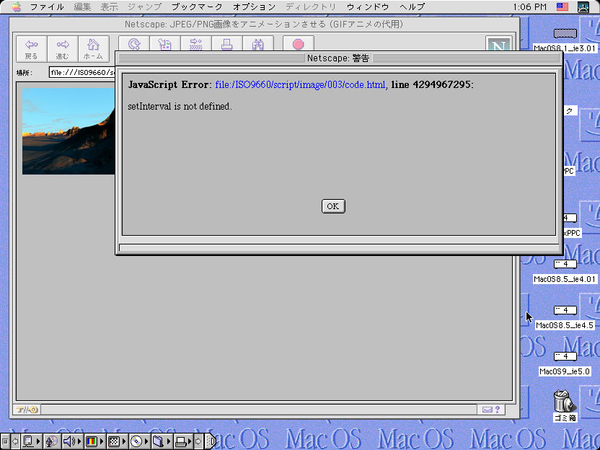This screenshot has height=450, width=600.
Task: Open the ファイル menu
Action: pyautogui.click(x=47, y=7)
